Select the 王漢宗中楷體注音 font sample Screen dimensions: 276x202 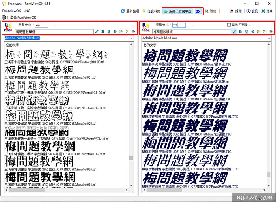tap(57, 57)
